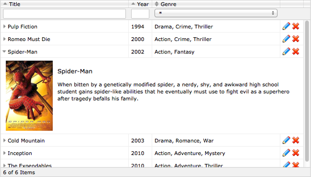The height and width of the screenshot is (177, 311).
Task: Edit the Pulp Fiction row with pencil icon
Action: click(286, 26)
